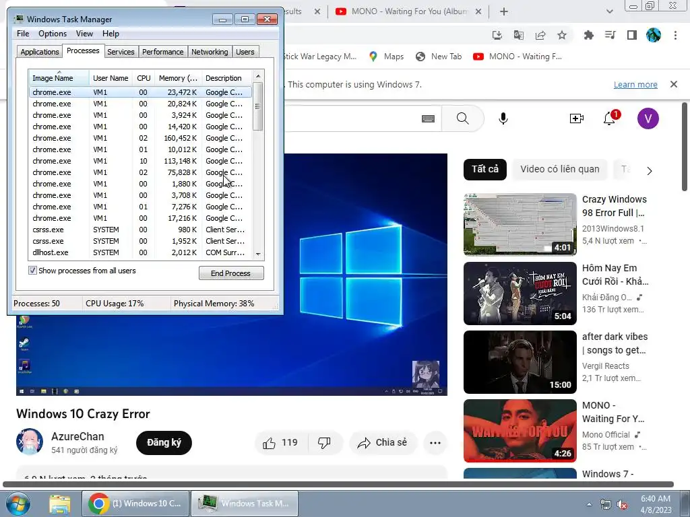Select the dllhost.exe process row
Screen dimensions: 690x517
coord(141,252)
